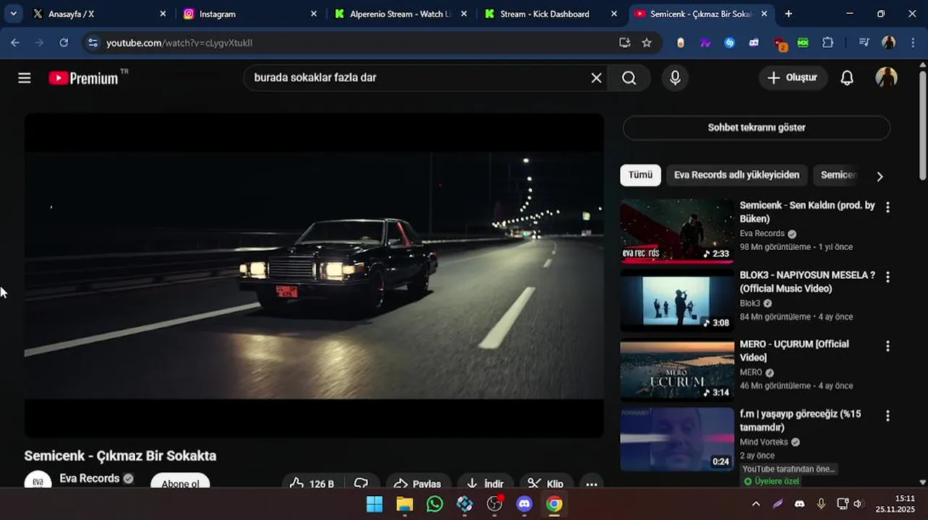Open Chrome profile avatar
This screenshot has height=520, width=928.
(889, 43)
